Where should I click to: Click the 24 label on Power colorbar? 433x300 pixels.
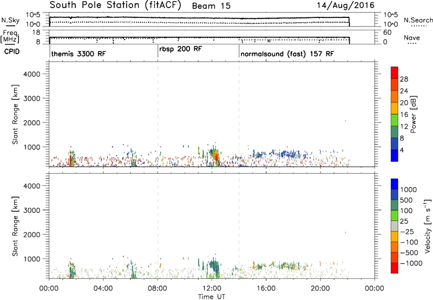404,91
